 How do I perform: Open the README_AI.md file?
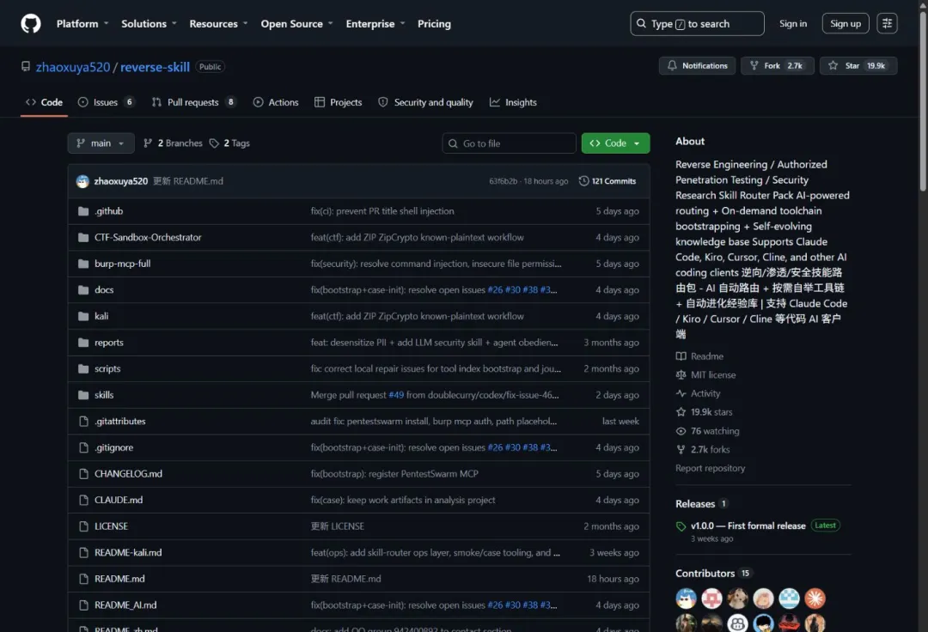point(125,605)
